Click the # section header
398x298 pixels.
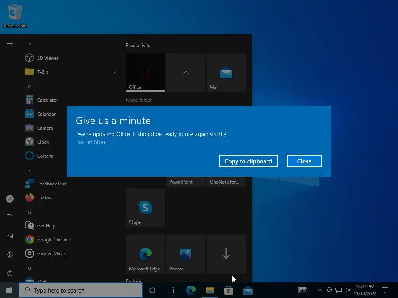(x=30, y=45)
